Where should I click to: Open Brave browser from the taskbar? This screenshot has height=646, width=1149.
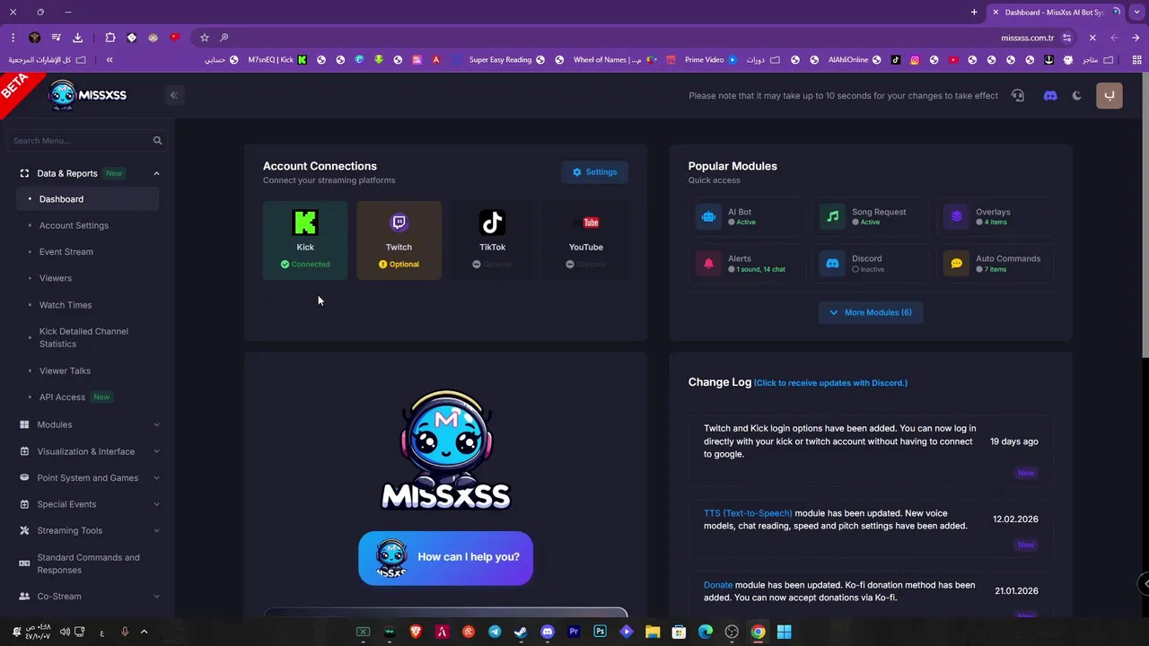416,632
